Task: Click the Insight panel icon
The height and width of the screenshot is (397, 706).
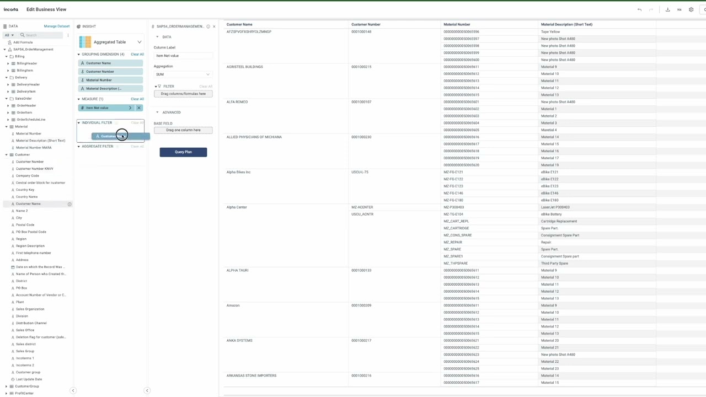Action: [79, 26]
